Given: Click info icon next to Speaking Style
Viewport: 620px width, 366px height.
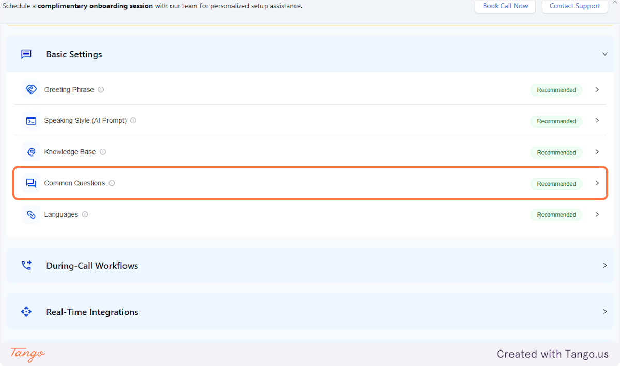Looking at the screenshot, I should (x=133, y=121).
